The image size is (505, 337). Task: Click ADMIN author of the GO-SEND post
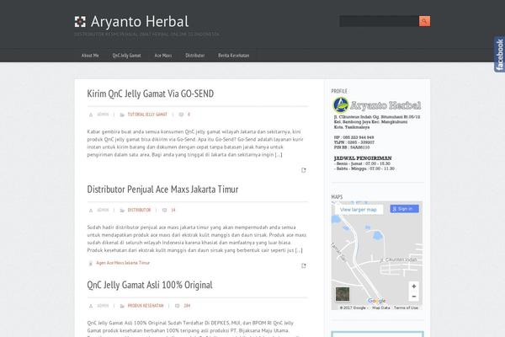click(103, 115)
